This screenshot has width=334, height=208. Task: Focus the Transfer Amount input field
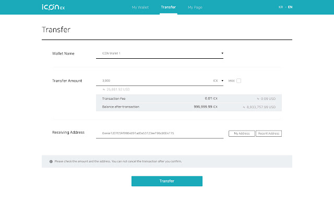154,81
